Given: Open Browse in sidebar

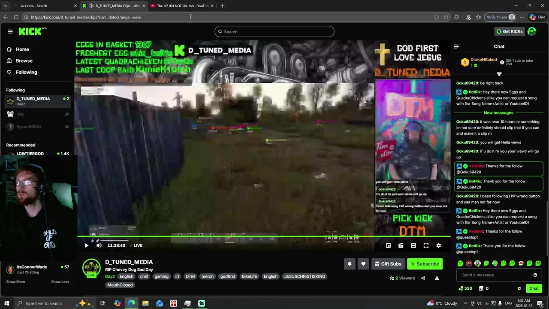Looking at the screenshot, I should click(x=24, y=61).
